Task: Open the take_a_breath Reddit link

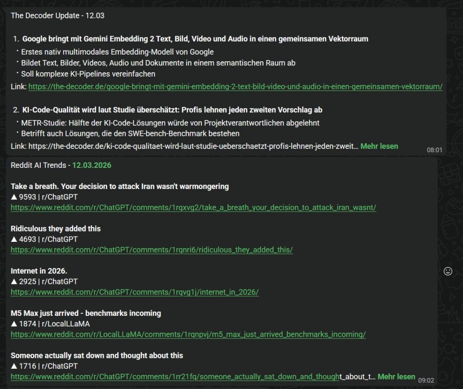Action: tap(193, 208)
